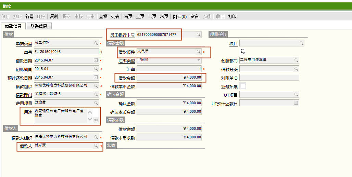Click the search icon in 费用项目 field
Viewport: 352px width, 177px height.
coord(96,103)
